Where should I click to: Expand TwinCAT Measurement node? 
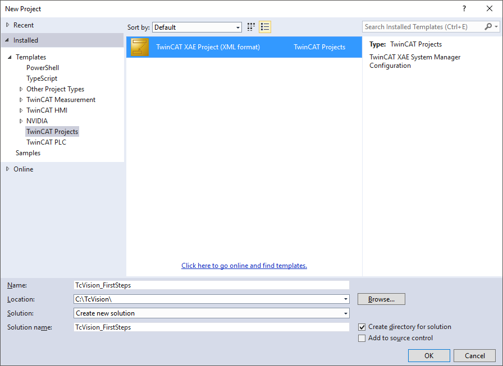click(x=21, y=100)
